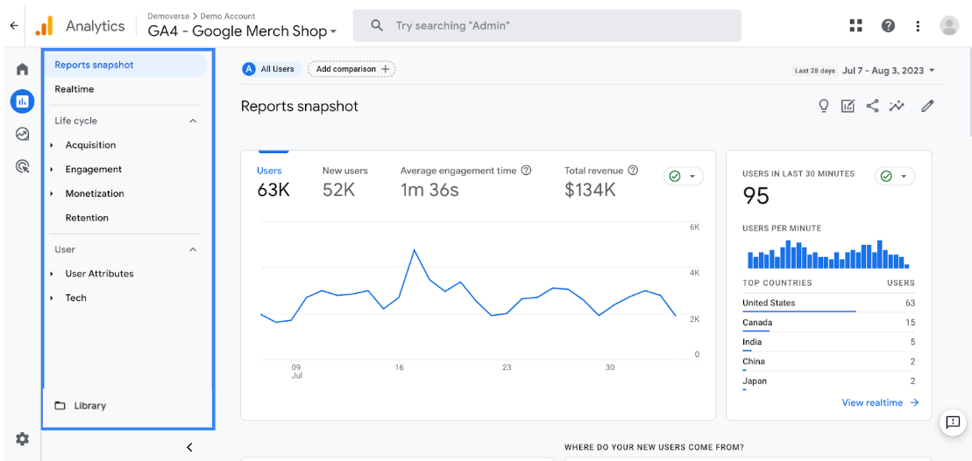Viewport: 972px width, 461px height.
Task: Open the Realtime report
Action: (74, 89)
